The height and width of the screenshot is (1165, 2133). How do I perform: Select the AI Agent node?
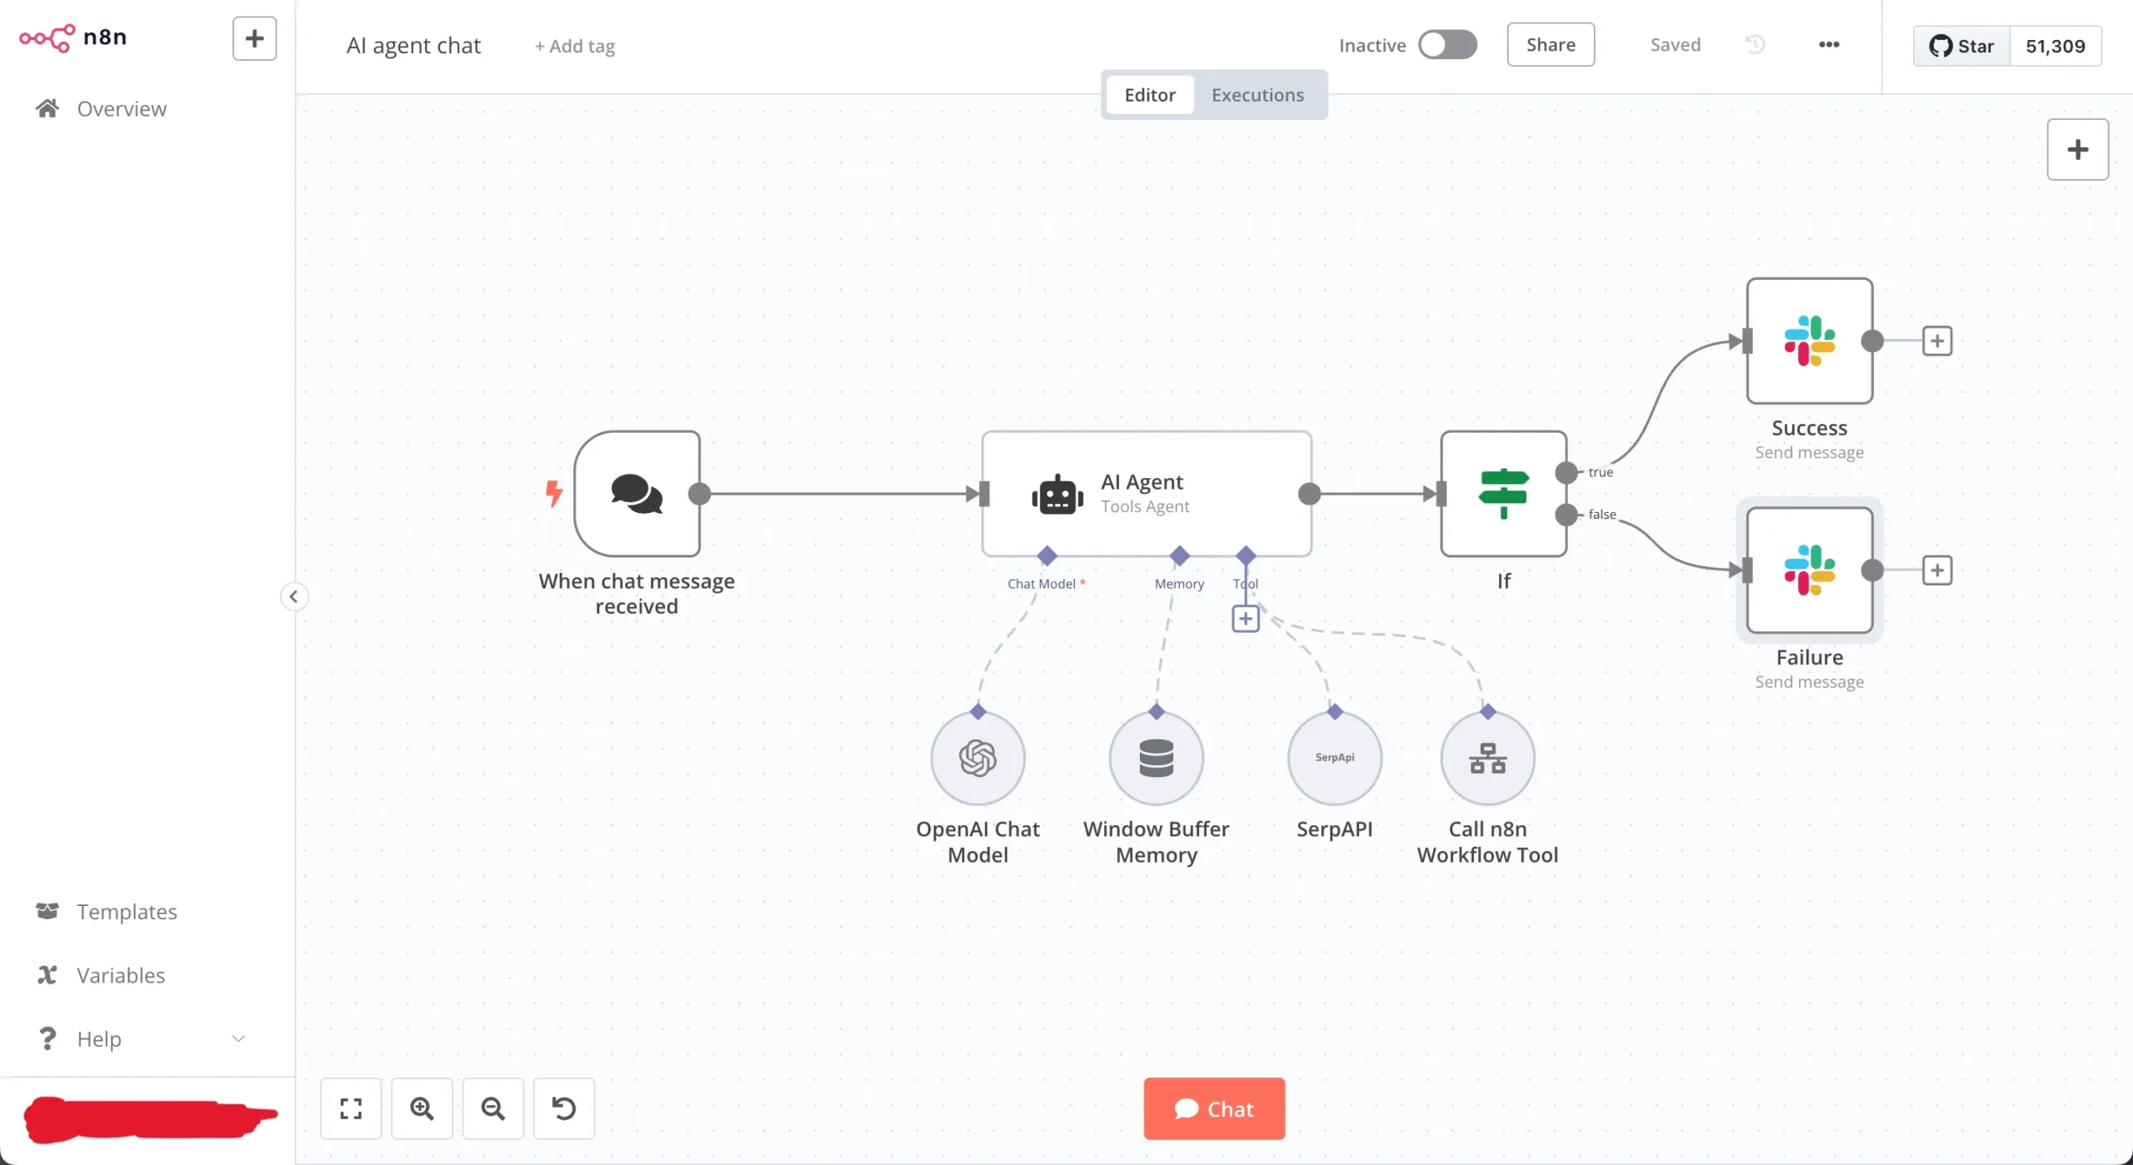[x=1145, y=493]
